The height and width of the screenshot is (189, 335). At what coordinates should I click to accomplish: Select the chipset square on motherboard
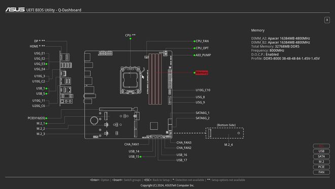(154, 125)
